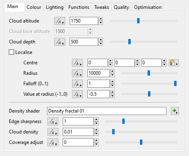Increase first Centre value with up arrow
The height and width of the screenshot is (156, 189).
pos(110,61)
